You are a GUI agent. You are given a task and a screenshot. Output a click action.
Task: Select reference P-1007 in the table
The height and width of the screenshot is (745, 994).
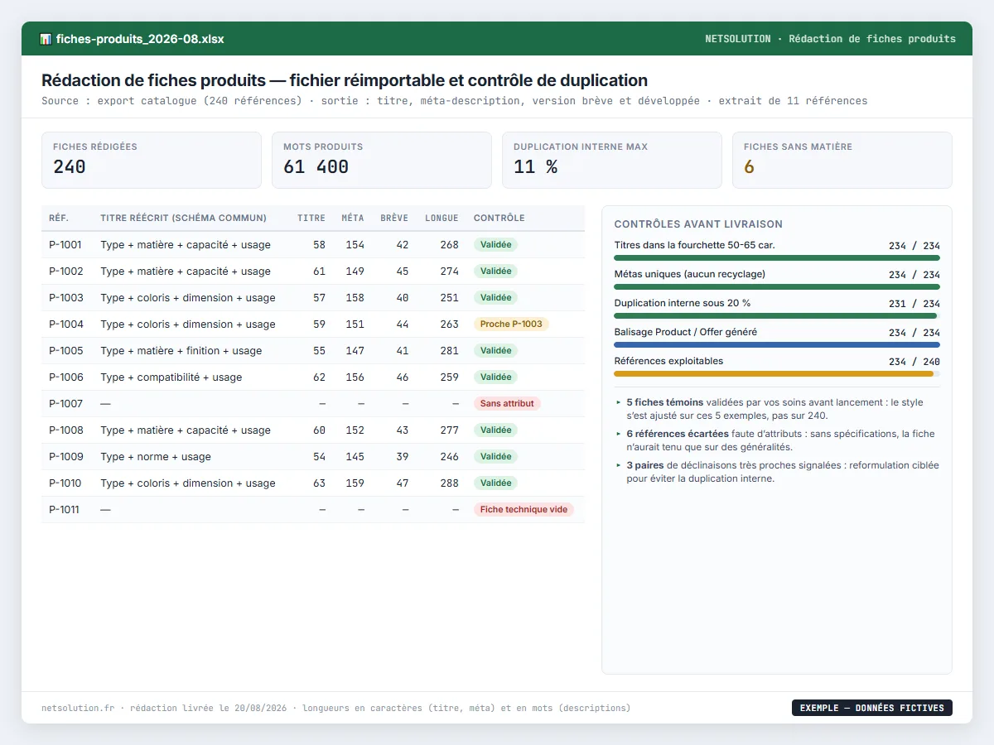click(66, 404)
